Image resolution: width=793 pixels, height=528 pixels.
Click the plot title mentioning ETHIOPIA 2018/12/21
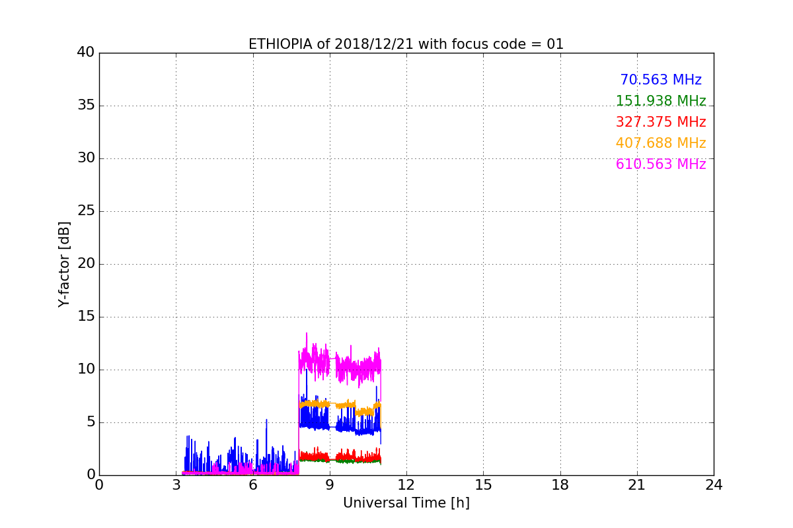coord(406,44)
